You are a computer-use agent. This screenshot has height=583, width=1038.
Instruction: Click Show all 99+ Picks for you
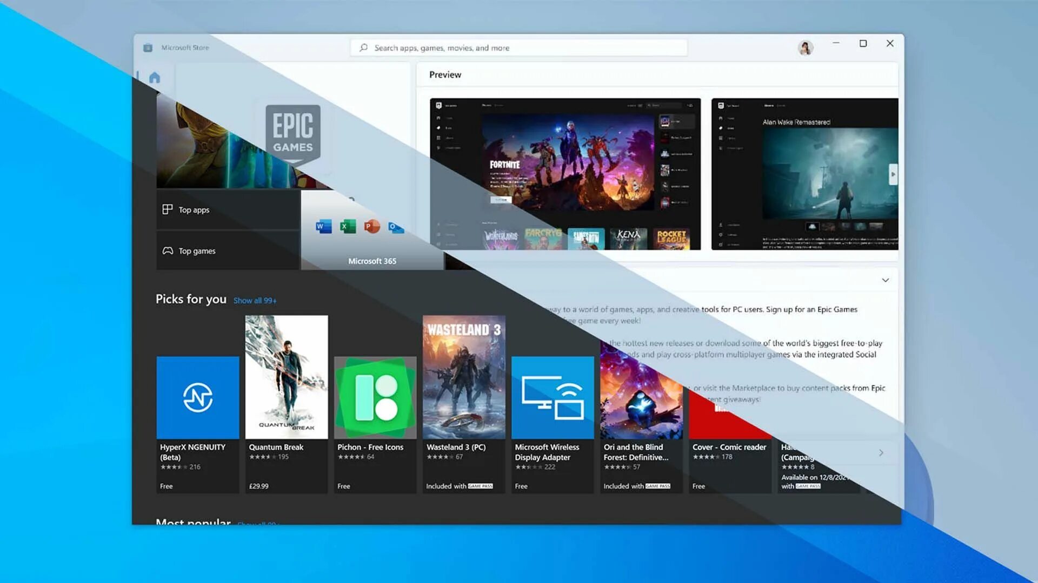pyautogui.click(x=255, y=300)
